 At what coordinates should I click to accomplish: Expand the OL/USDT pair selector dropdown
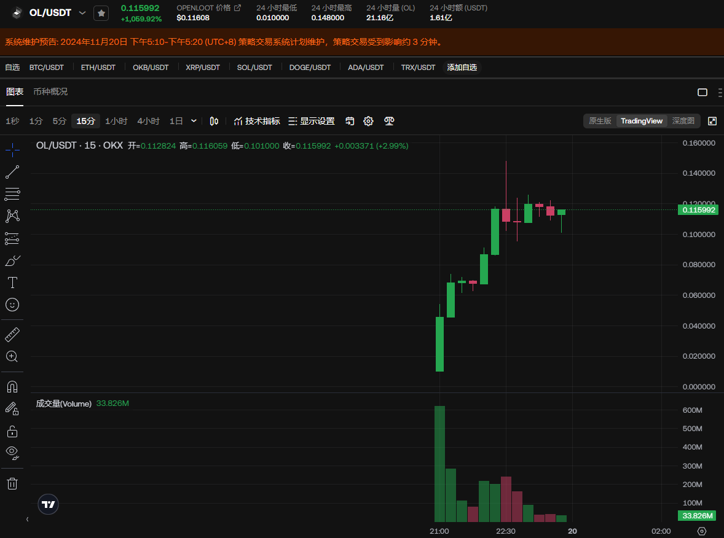tap(82, 13)
